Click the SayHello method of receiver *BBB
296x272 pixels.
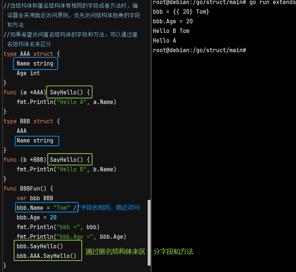69,160
